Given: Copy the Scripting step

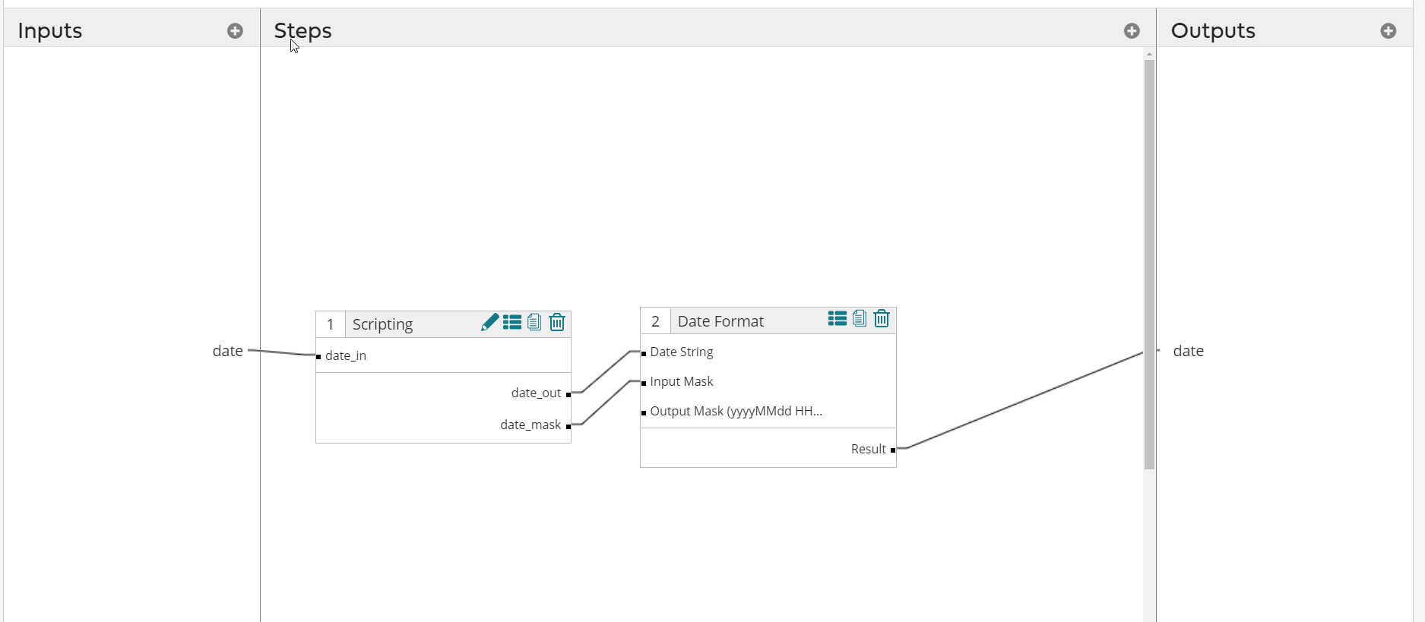Looking at the screenshot, I should point(534,323).
